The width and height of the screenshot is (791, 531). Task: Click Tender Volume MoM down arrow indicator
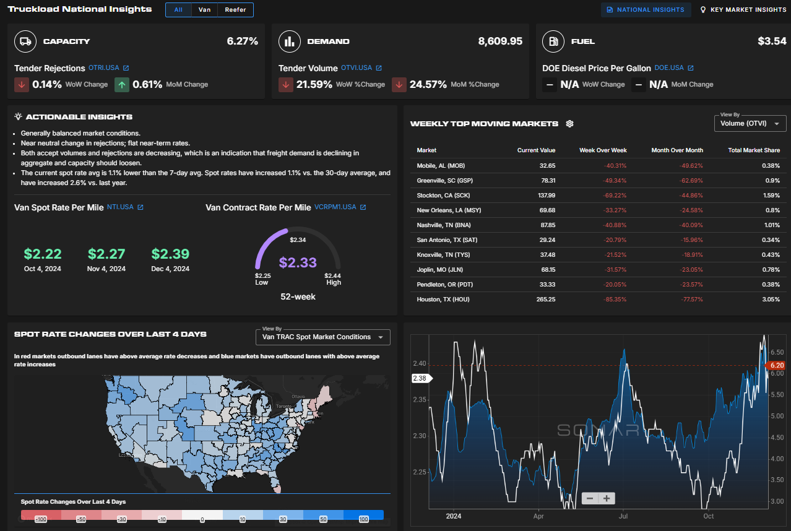(x=399, y=85)
